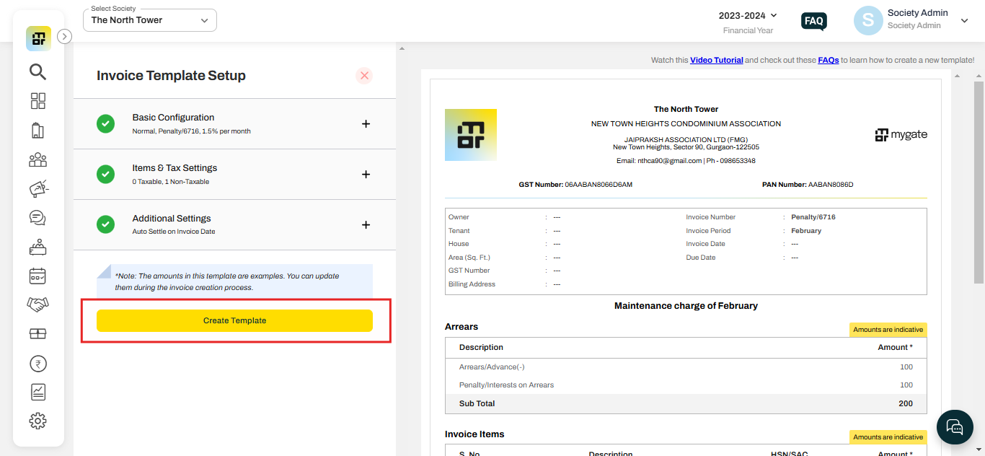This screenshot has width=985, height=456.
Task: Open the attendance calendar icon
Action: pos(37,276)
